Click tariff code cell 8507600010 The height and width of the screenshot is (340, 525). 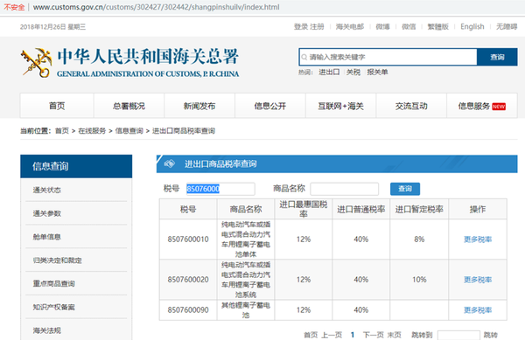click(188, 239)
